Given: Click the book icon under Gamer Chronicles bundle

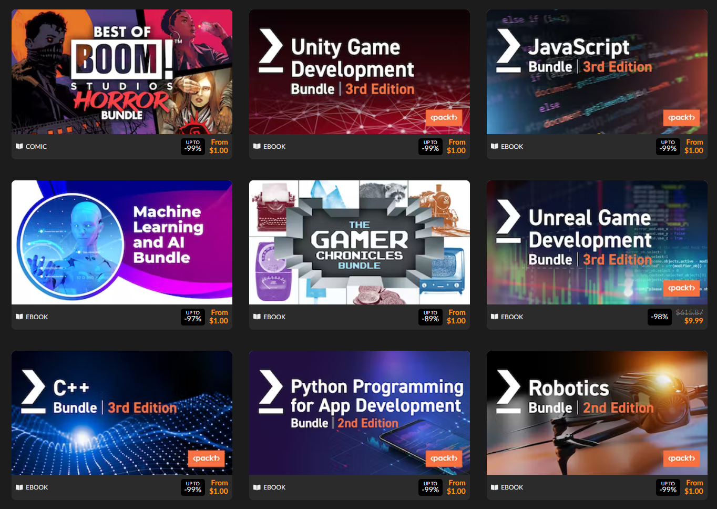Looking at the screenshot, I should (257, 317).
